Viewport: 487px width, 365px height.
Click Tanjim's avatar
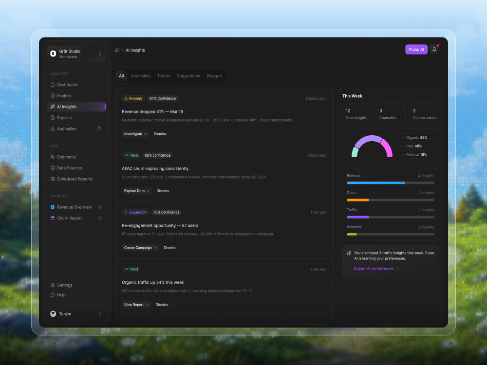53,314
